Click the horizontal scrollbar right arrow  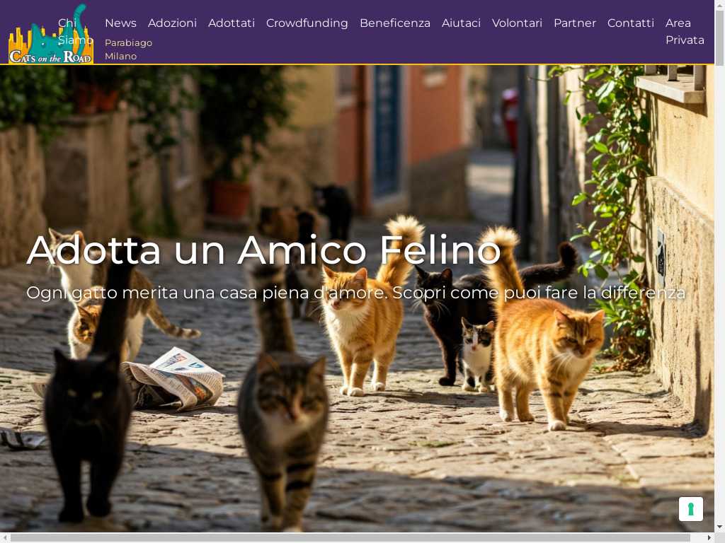pos(709,538)
